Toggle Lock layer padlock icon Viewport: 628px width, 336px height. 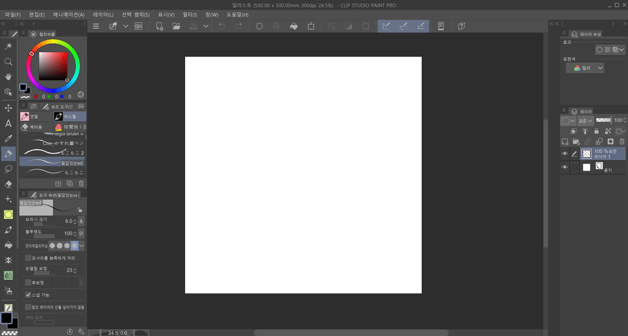pos(597,131)
